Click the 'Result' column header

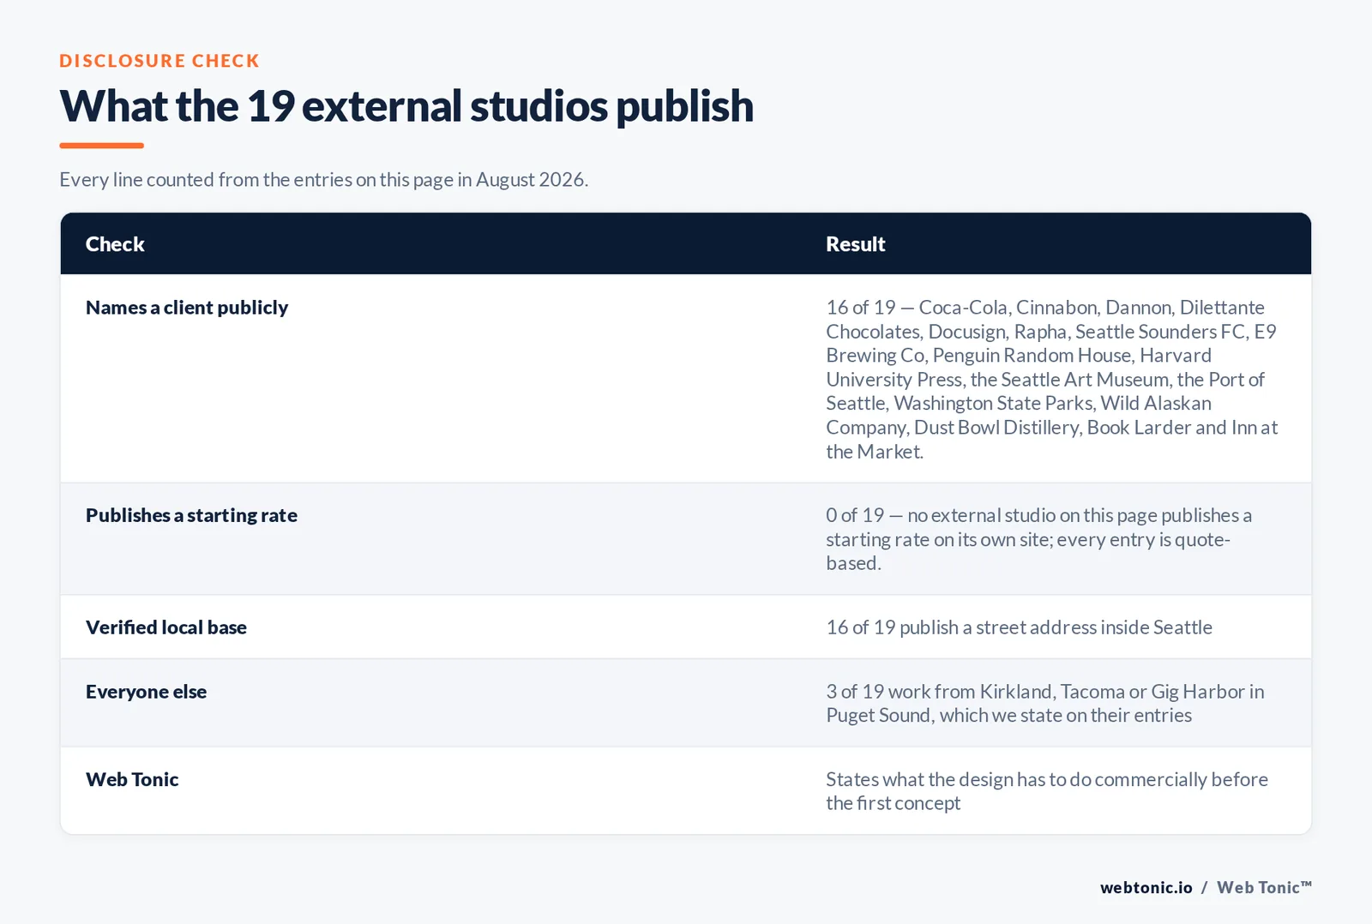tap(855, 244)
